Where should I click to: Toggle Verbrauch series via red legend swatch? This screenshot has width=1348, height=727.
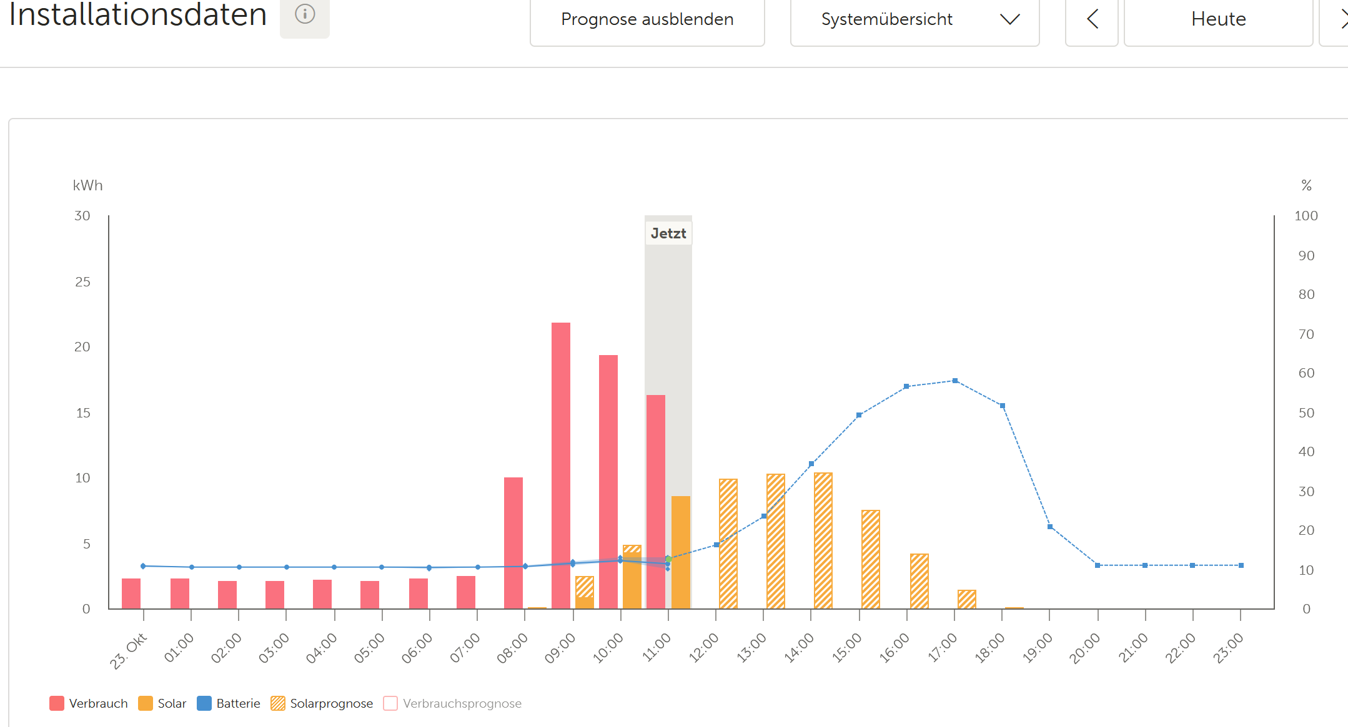click(57, 703)
